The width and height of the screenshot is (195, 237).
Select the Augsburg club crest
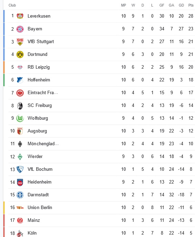[20, 131]
